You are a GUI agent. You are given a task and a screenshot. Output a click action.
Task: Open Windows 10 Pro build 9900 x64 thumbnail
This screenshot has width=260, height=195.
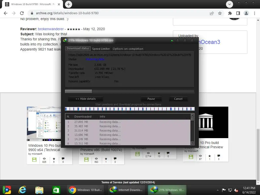point(44,124)
